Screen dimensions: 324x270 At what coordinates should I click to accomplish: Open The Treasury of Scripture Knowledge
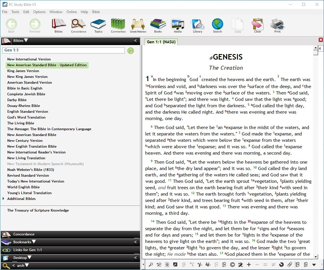(x=38, y=210)
